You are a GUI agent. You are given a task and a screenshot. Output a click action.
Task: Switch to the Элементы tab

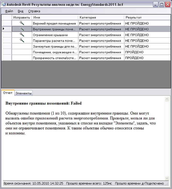23,93
